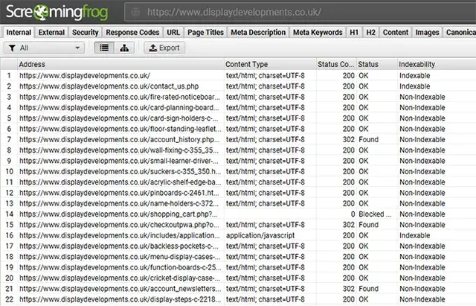Switch to the Images tab
The image size is (476, 306).
coord(427,32)
